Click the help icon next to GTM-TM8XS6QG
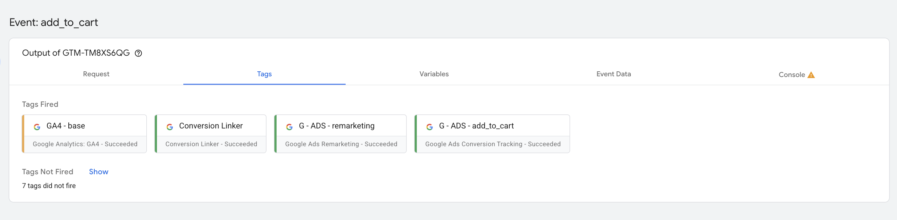This screenshot has height=220, width=897. [x=138, y=53]
